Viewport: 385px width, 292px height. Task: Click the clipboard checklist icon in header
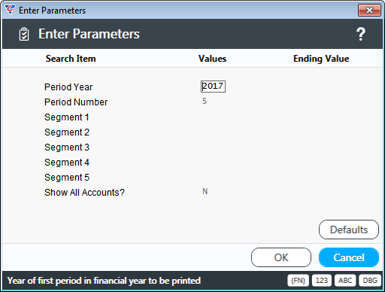tap(24, 34)
